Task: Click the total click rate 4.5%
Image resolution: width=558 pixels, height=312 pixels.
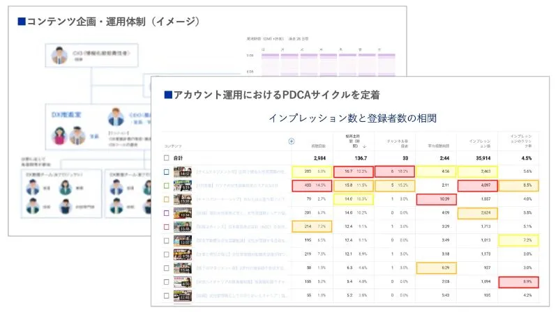Action: click(527, 158)
